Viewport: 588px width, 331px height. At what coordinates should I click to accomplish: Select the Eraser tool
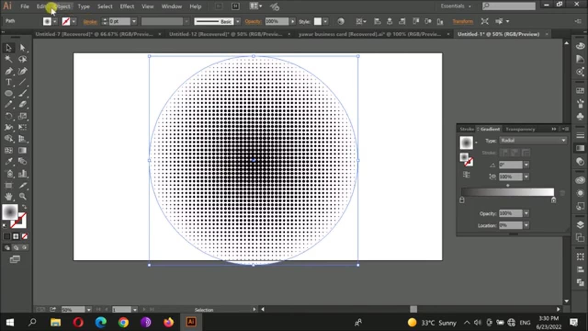coord(23,104)
